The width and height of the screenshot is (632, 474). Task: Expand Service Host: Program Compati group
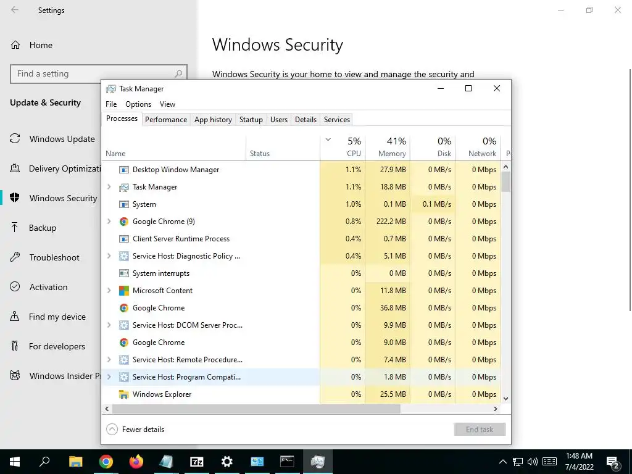109,377
